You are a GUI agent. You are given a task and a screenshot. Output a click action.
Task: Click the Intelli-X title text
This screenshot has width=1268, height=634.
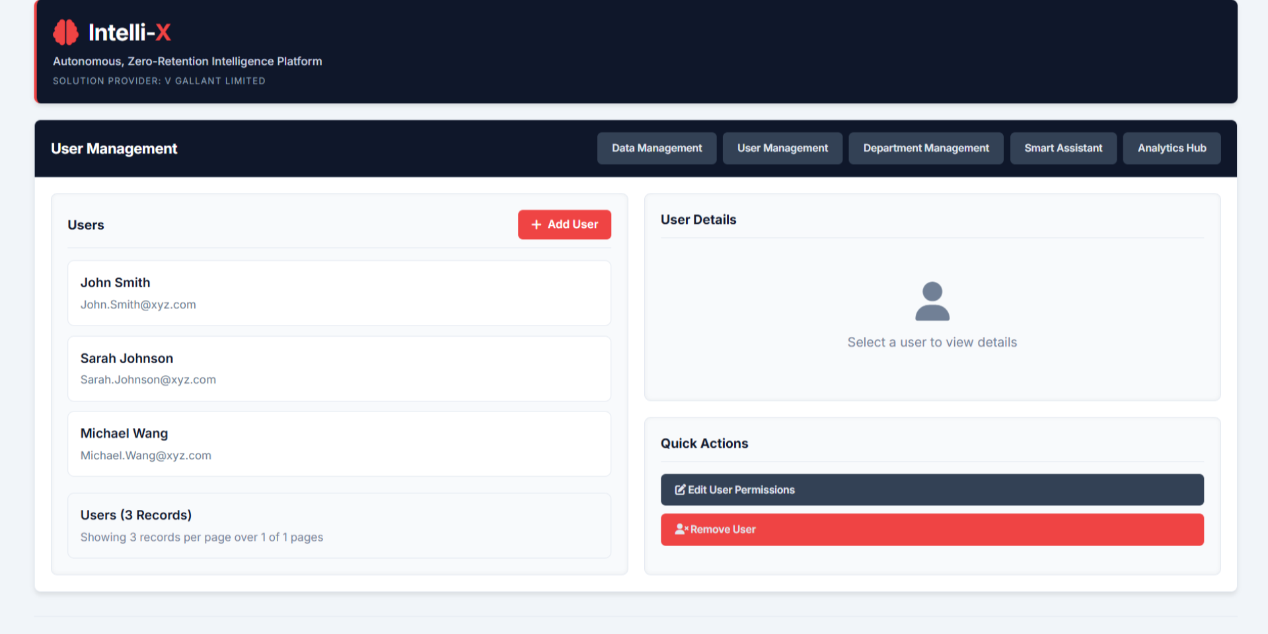click(130, 32)
